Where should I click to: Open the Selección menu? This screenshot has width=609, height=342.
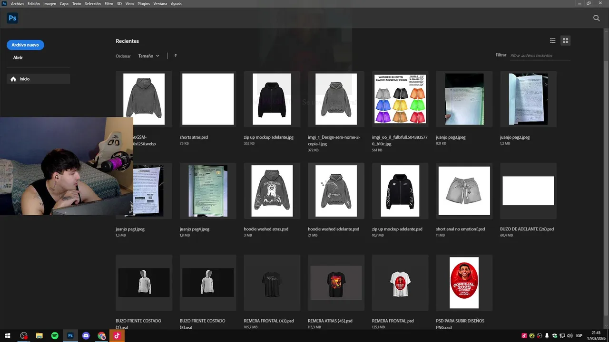93,3
